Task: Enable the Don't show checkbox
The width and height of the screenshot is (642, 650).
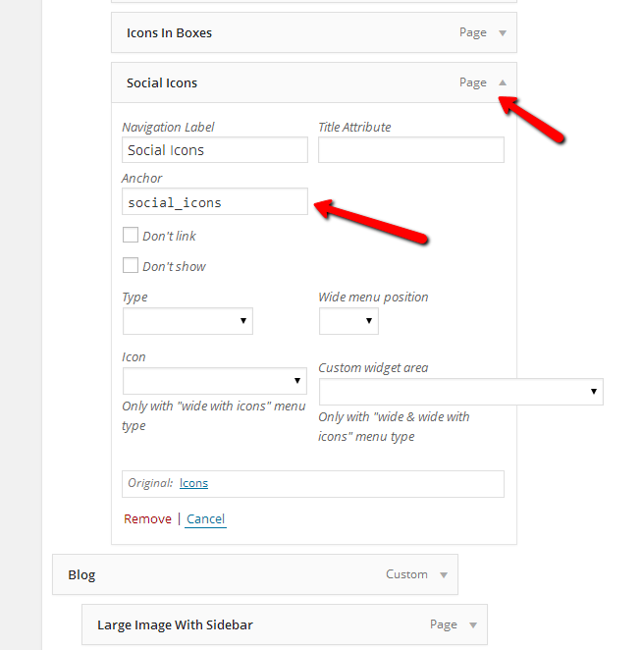Action: pos(130,265)
